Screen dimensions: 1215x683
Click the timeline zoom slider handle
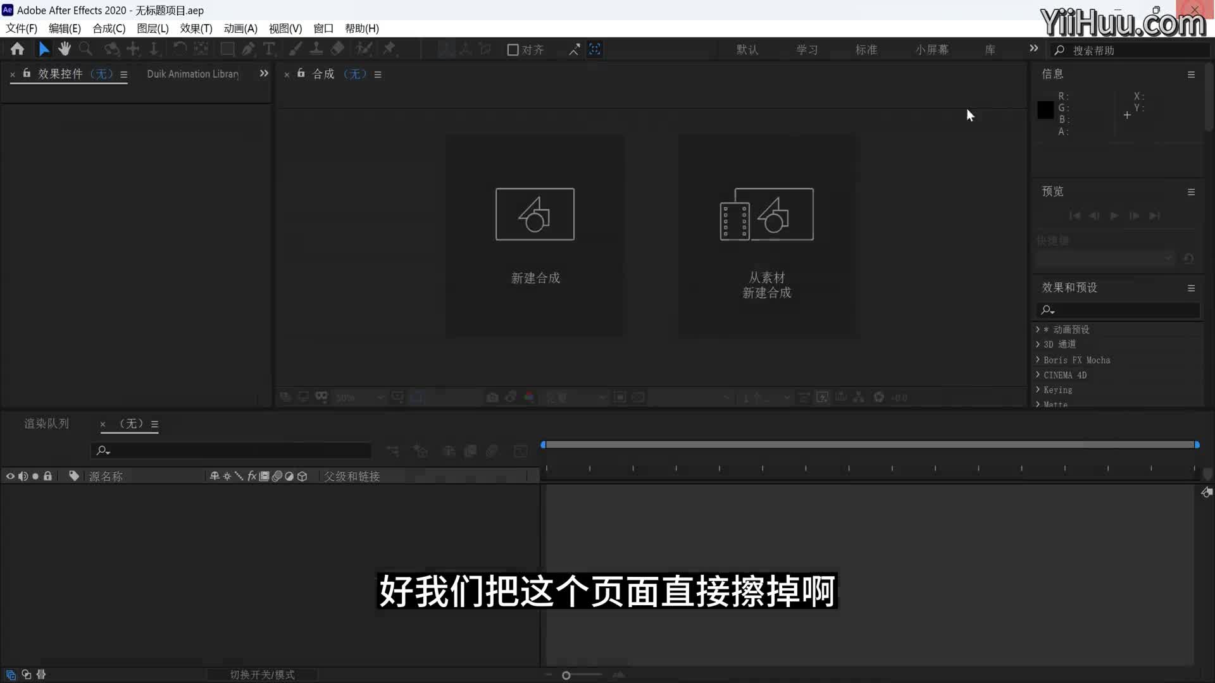(x=566, y=675)
